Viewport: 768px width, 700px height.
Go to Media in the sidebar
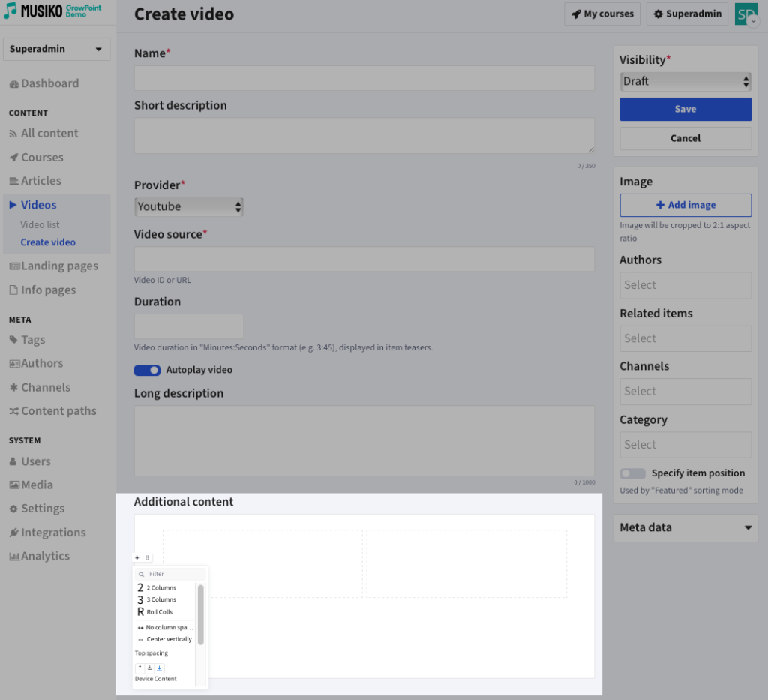coord(37,485)
